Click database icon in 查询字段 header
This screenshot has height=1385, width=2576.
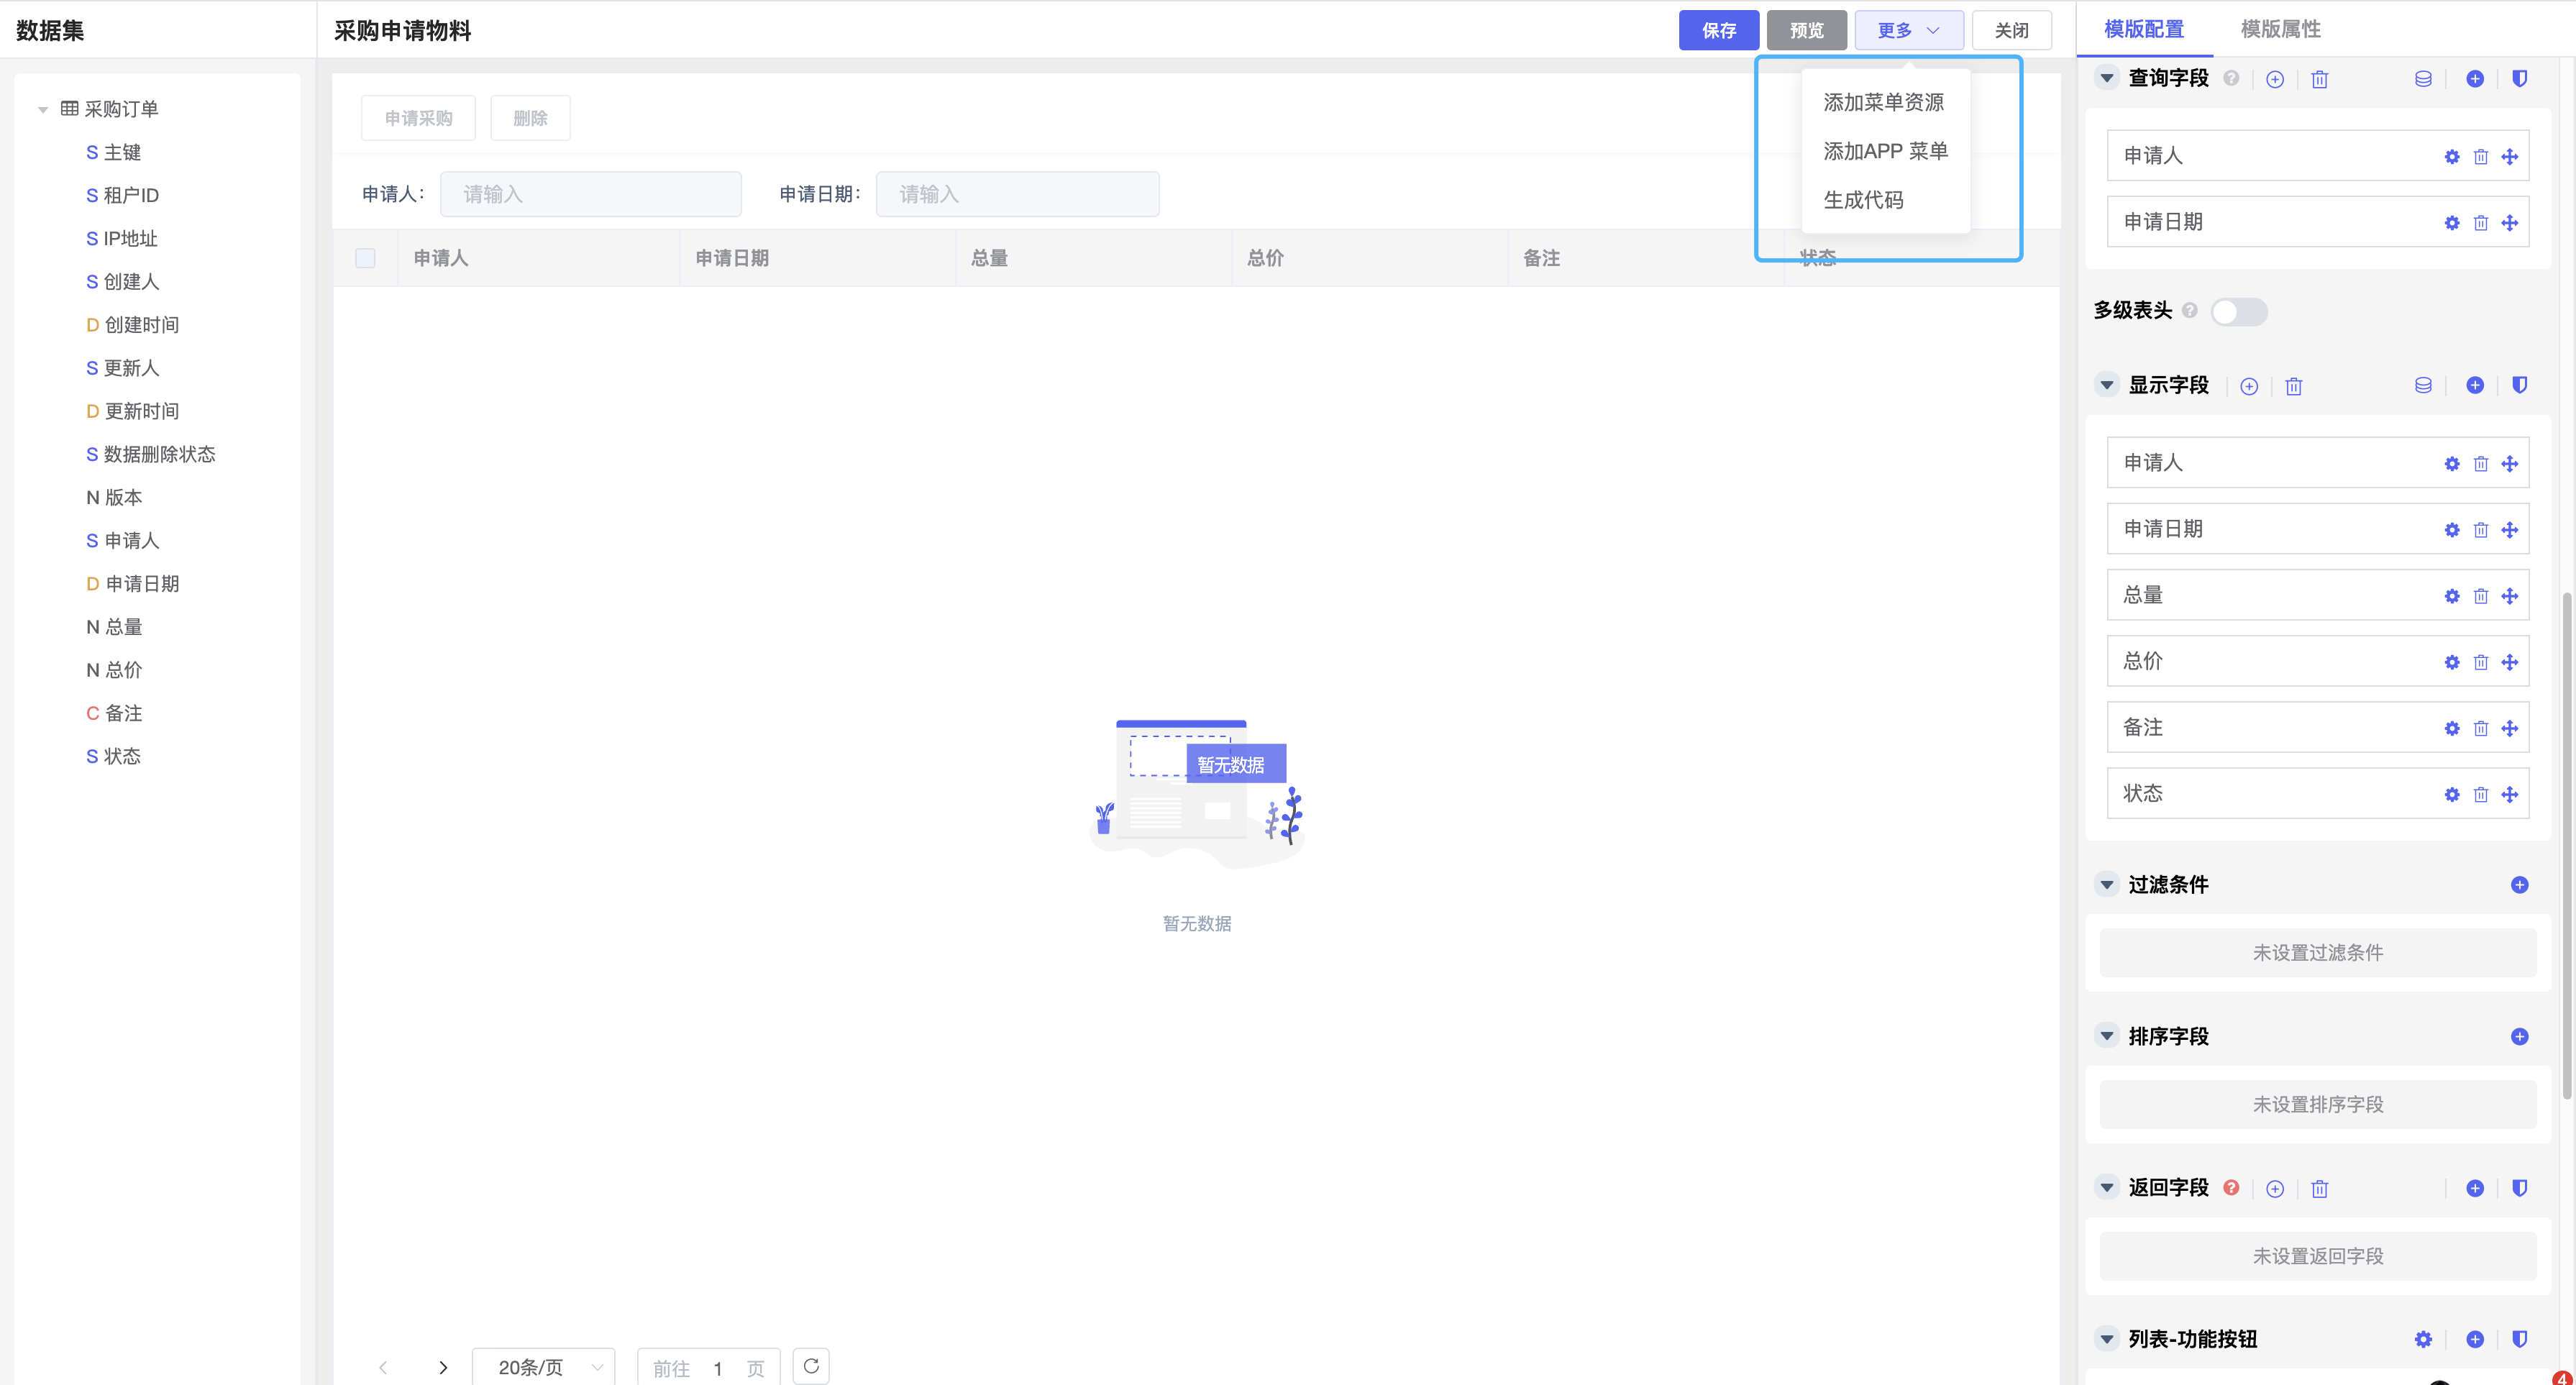[x=2422, y=79]
